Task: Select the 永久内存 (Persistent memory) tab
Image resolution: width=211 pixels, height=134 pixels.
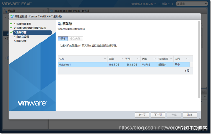Action: (75, 39)
